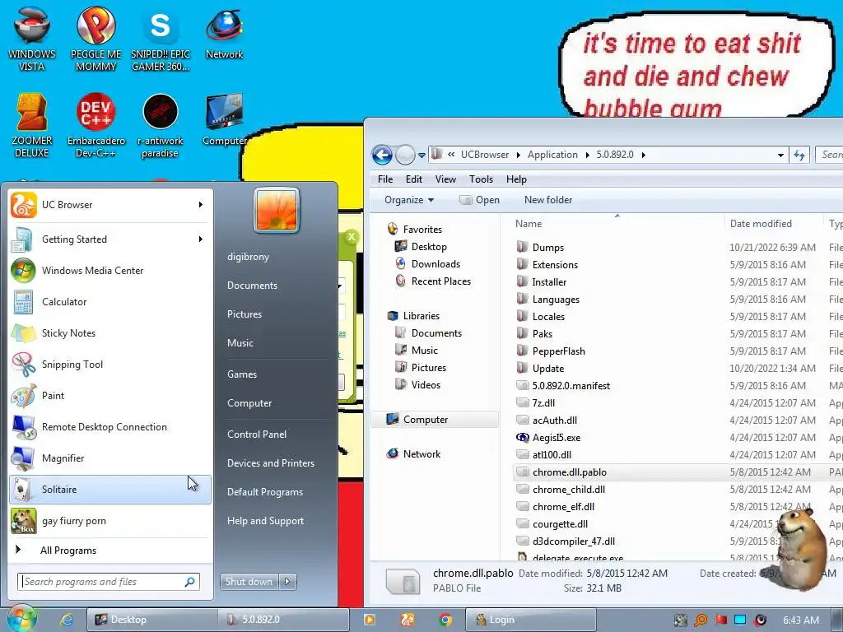Open Help and Support in Start menu
This screenshot has width=843, height=632.
click(265, 521)
